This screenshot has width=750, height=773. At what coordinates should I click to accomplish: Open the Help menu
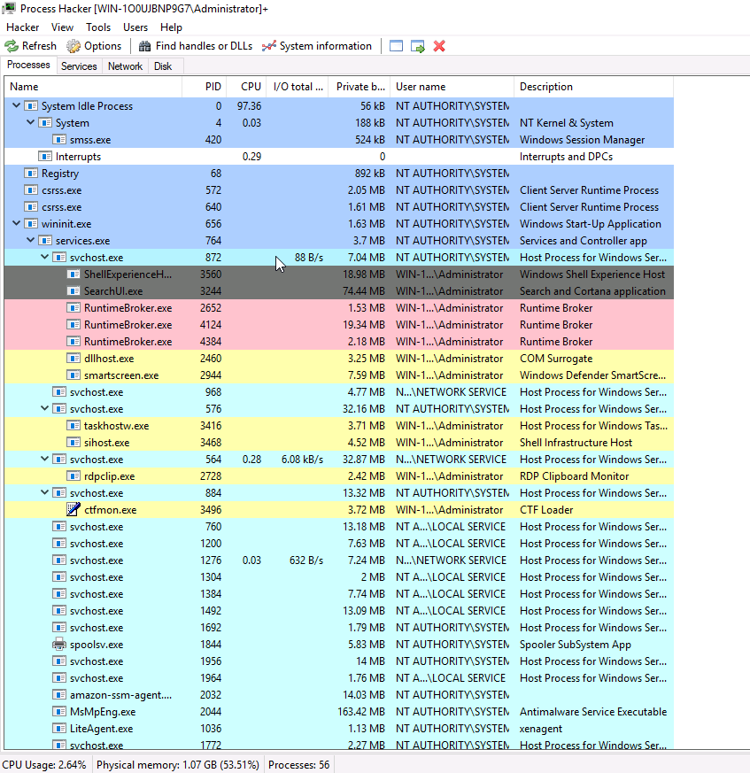click(x=171, y=27)
